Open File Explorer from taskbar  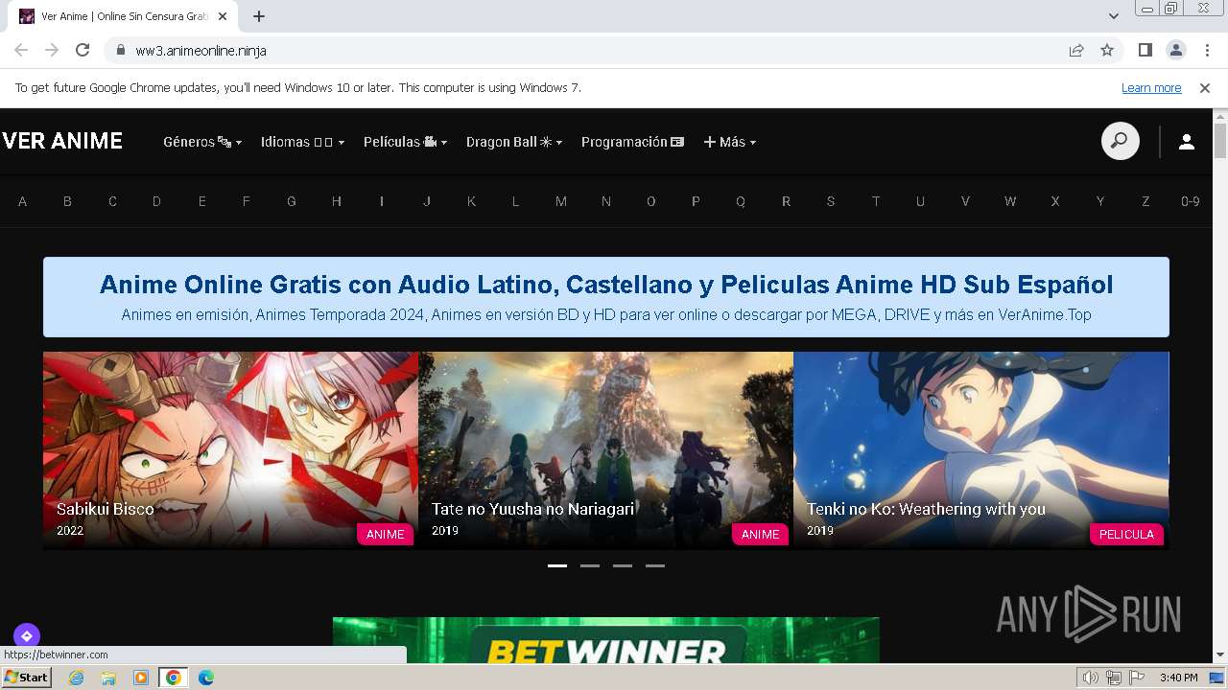click(x=108, y=678)
